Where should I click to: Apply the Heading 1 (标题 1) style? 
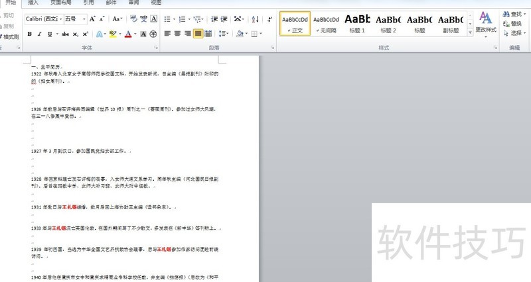357,24
